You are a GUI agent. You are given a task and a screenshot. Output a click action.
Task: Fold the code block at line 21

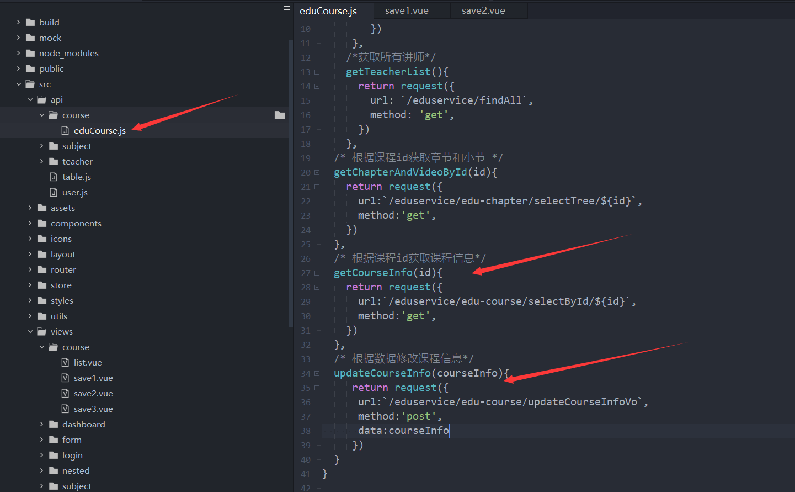tap(317, 187)
